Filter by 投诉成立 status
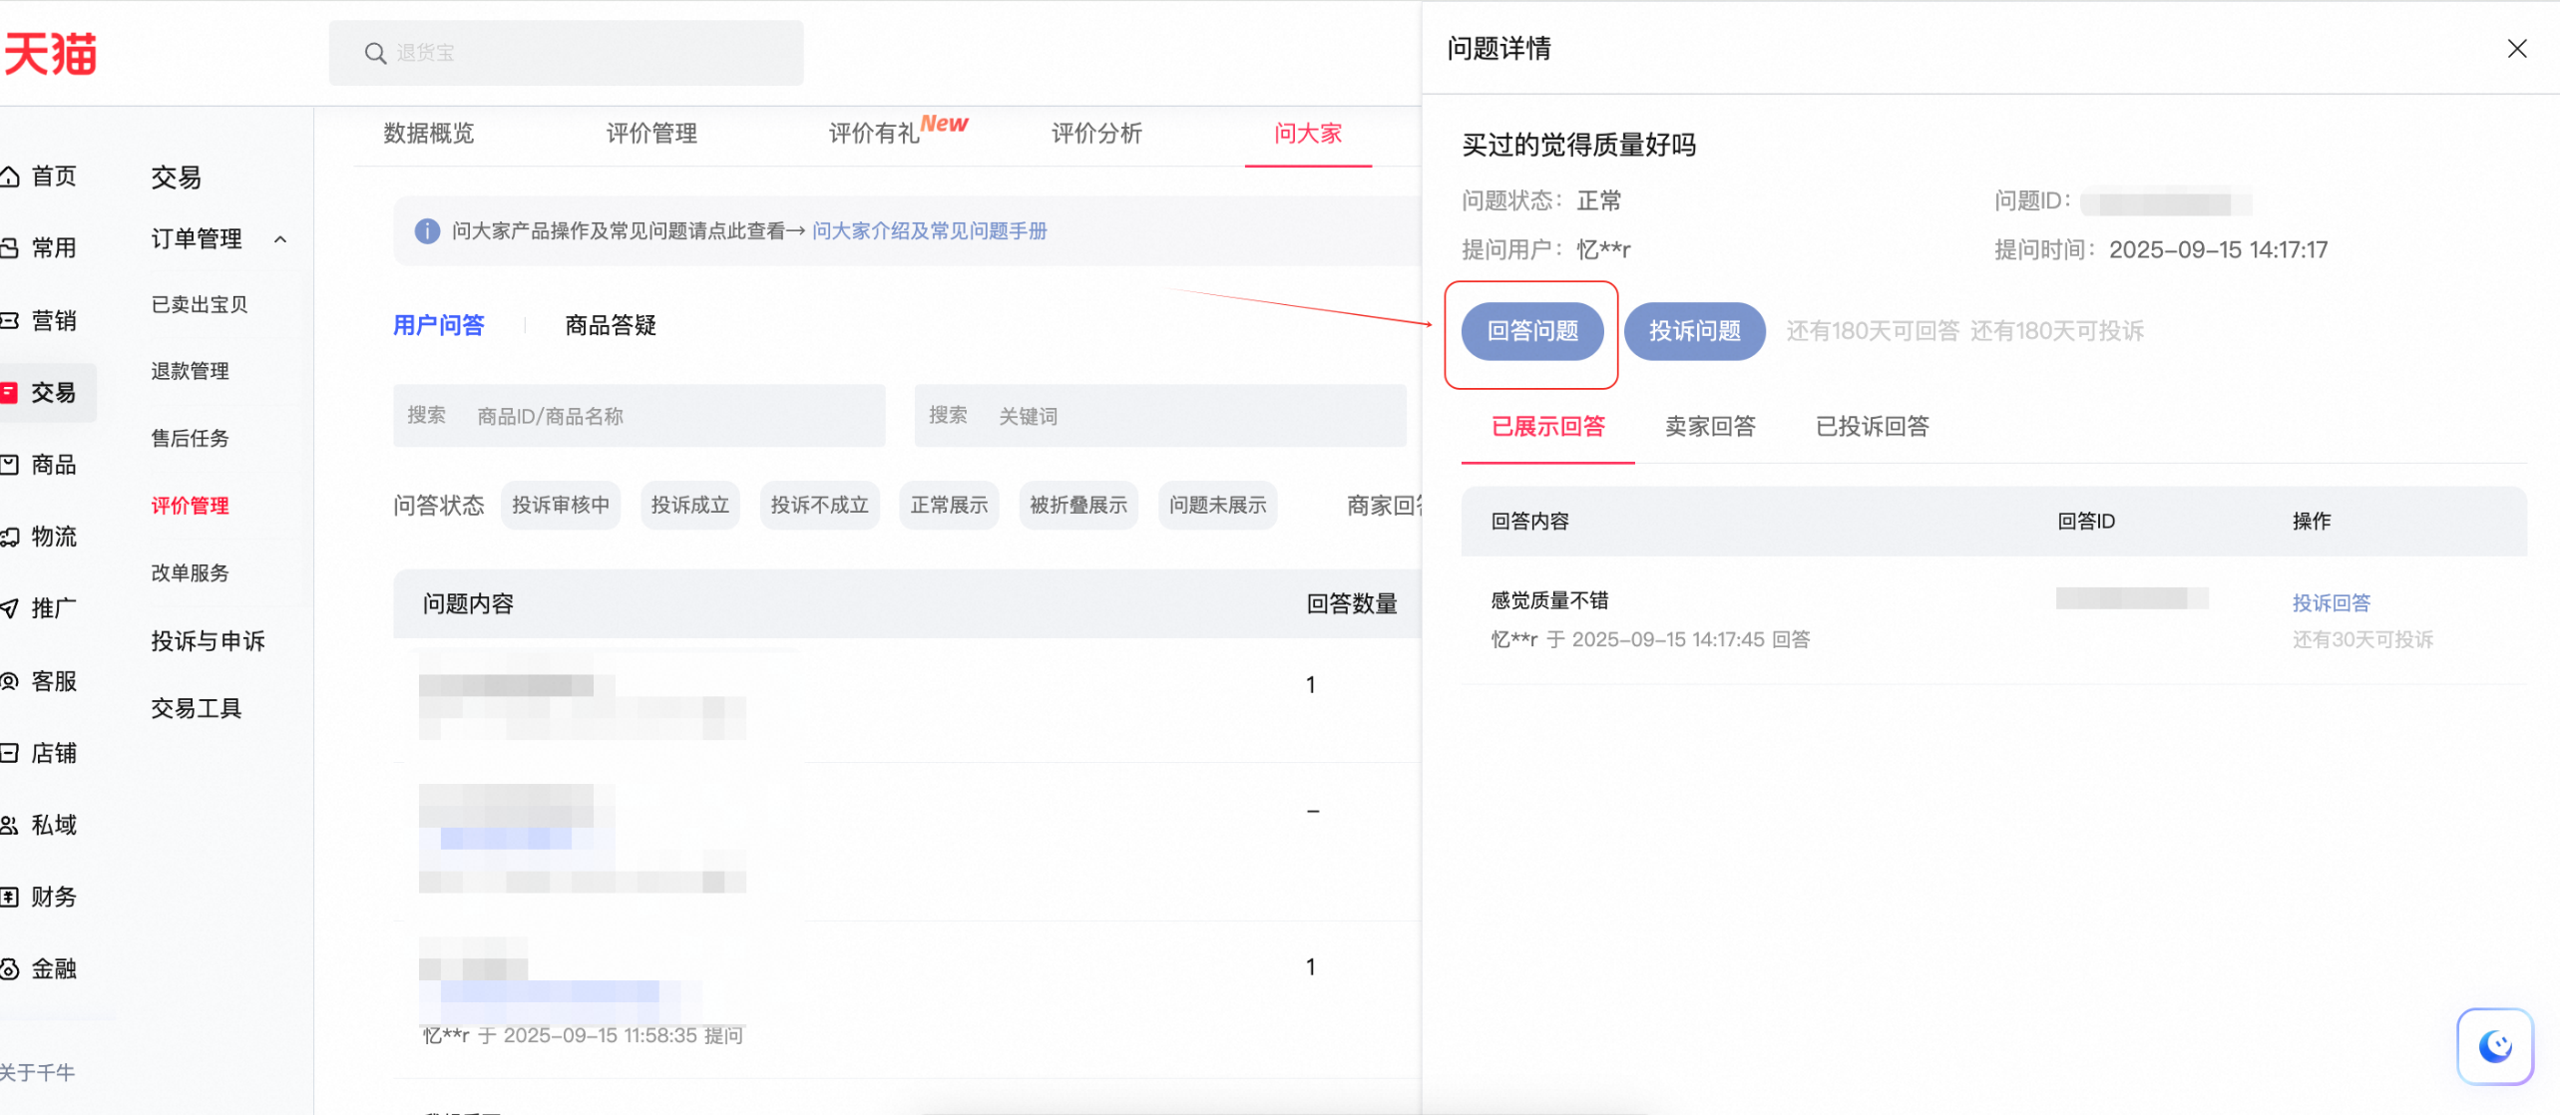 tap(690, 506)
